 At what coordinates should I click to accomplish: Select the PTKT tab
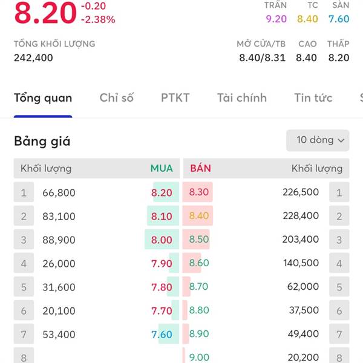(x=175, y=98)
